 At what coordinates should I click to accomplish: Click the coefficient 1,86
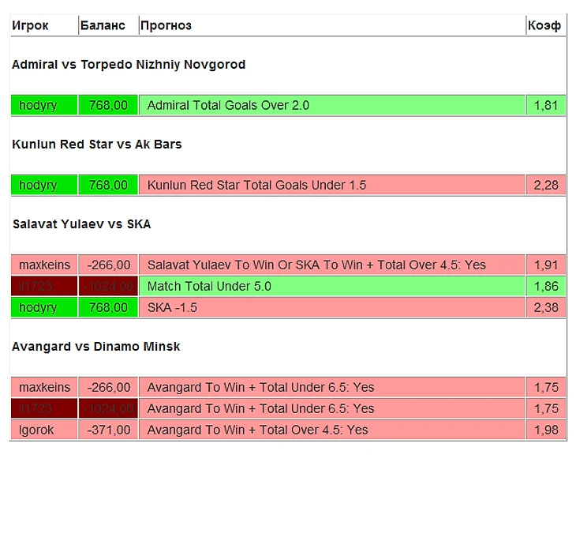click(x=546, y=286)
